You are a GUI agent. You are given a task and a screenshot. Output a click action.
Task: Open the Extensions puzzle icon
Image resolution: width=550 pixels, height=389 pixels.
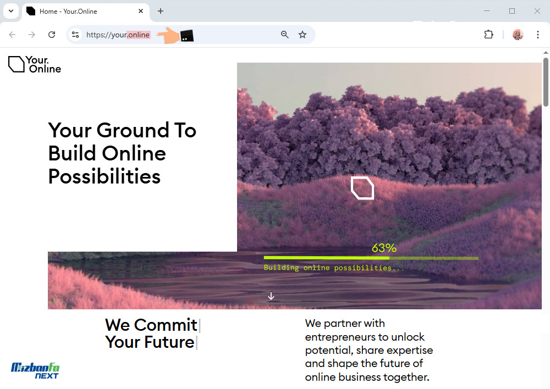(488, 35)
